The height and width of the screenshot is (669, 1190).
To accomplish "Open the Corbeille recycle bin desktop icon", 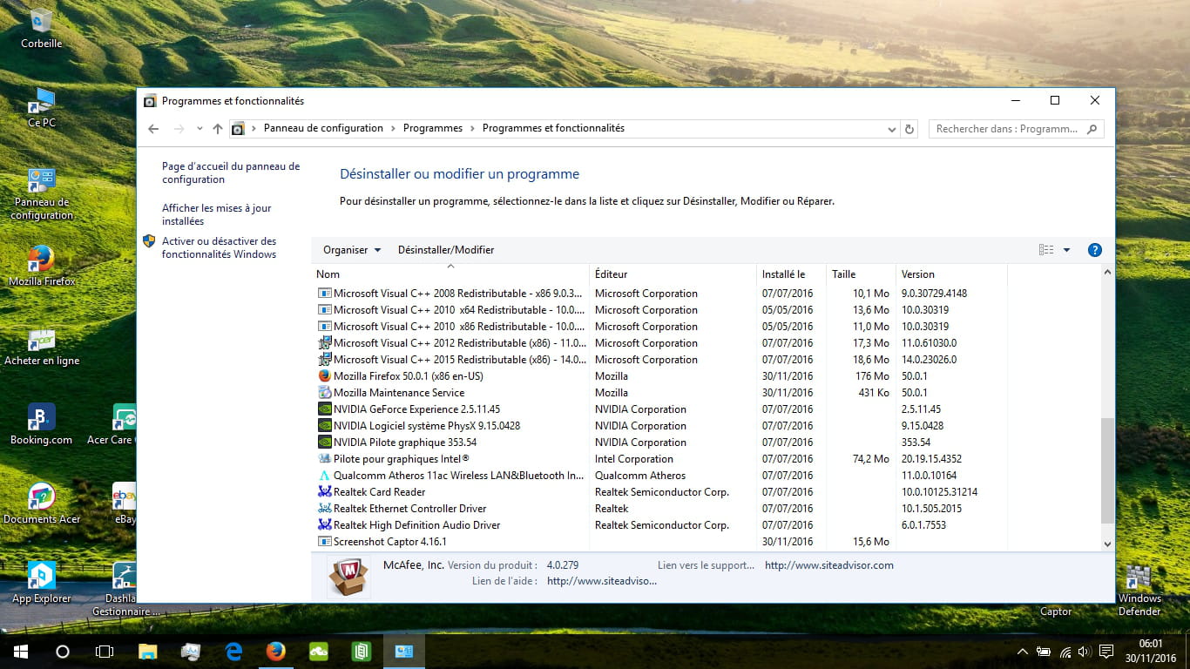I will pyautogui.click(x=41, y=27).
